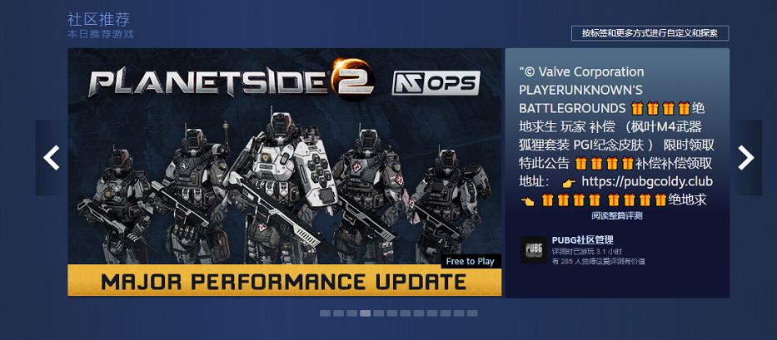The height and width of the screenshot is (340, 777).
Task: Open the PUBG社区管理 reviewer profile name
Action: pos(583,240)
